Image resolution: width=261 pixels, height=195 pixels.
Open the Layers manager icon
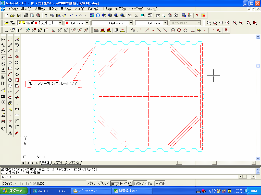pyautogui.click(x=6, y=23)
